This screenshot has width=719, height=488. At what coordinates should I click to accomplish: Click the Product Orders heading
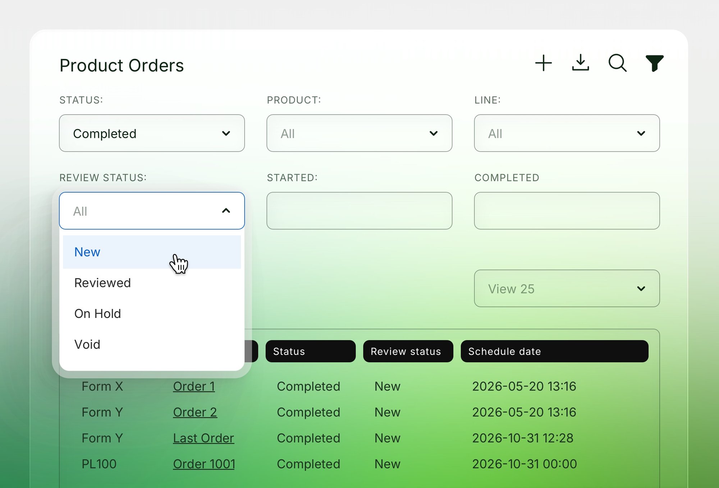tap(122, 65)
